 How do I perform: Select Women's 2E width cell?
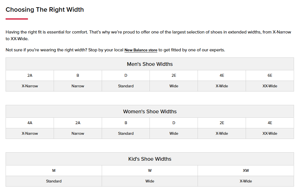click(x=222, y=123)
